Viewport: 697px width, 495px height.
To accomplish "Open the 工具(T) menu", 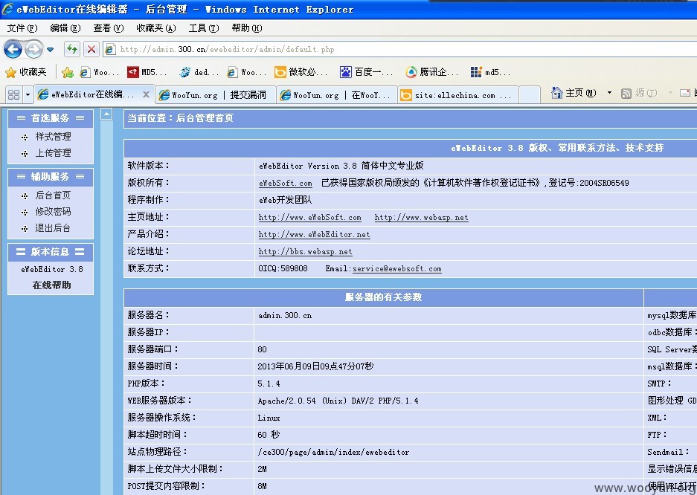I will point(204,28).
